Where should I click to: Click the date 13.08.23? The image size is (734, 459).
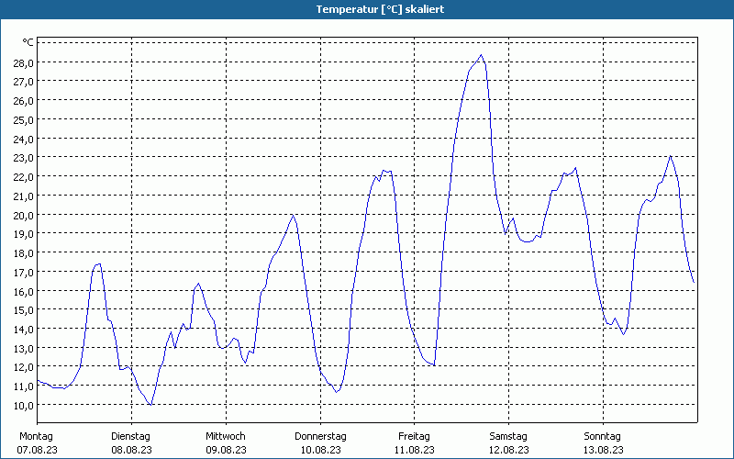tap(604, 450)
